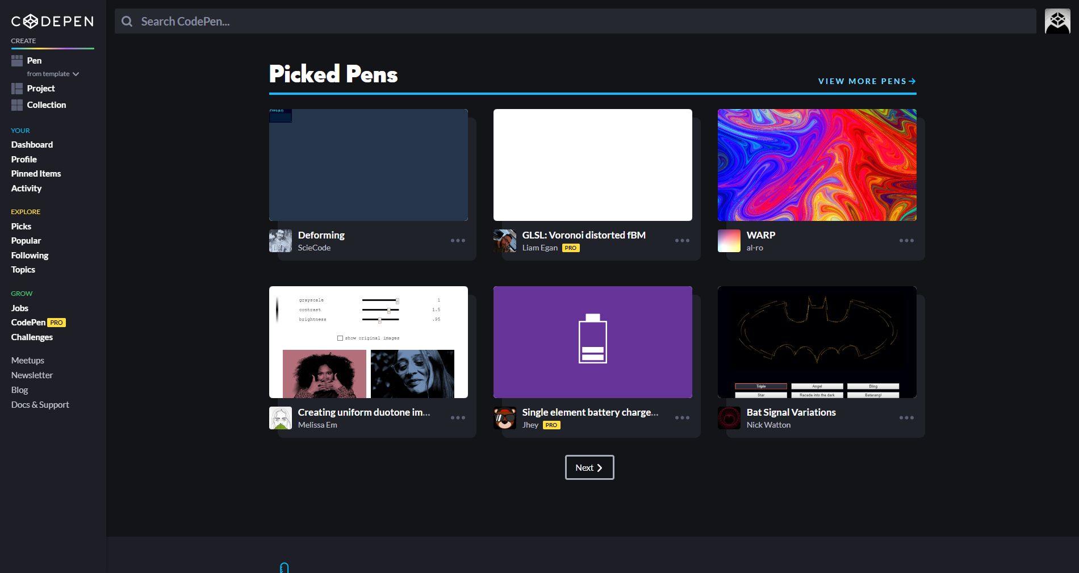The width and height of the screenshot is (1079, 573).
Task: Go to your Profile
Action: pos(24,160)
